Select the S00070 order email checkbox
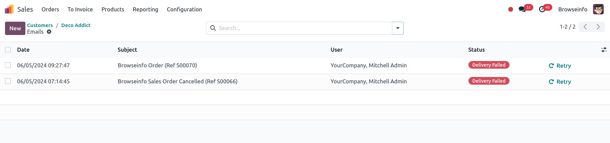 tap(8, 65)
